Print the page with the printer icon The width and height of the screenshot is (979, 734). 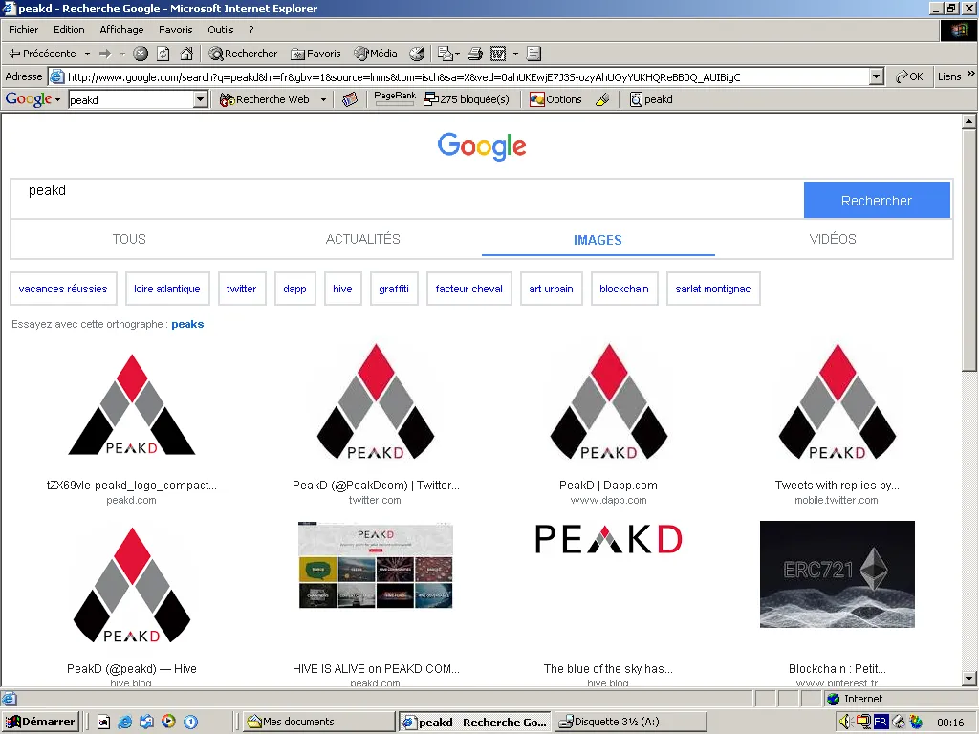475,54
